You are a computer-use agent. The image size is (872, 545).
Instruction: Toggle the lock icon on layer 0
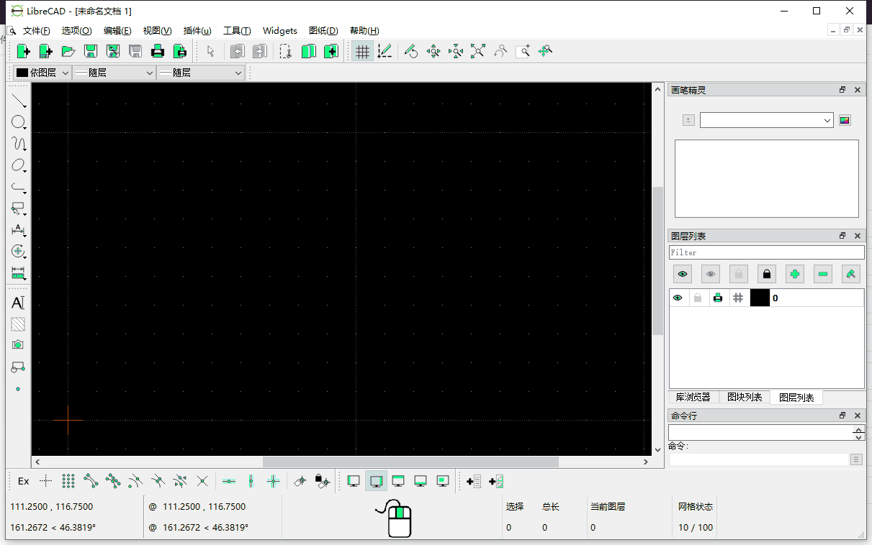pos(698,298)
